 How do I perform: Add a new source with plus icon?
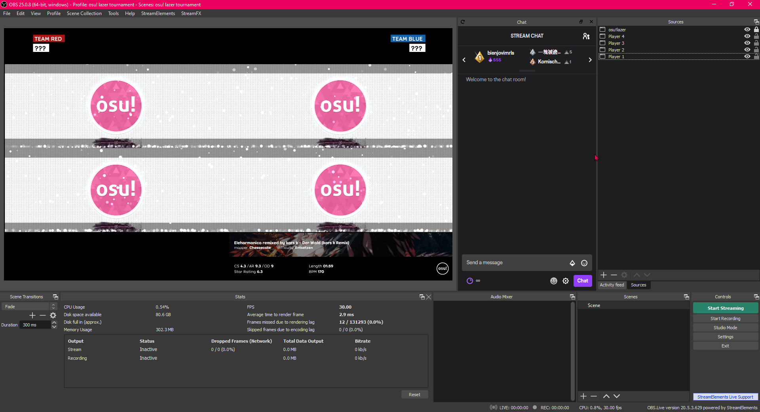tap(604, 275)
